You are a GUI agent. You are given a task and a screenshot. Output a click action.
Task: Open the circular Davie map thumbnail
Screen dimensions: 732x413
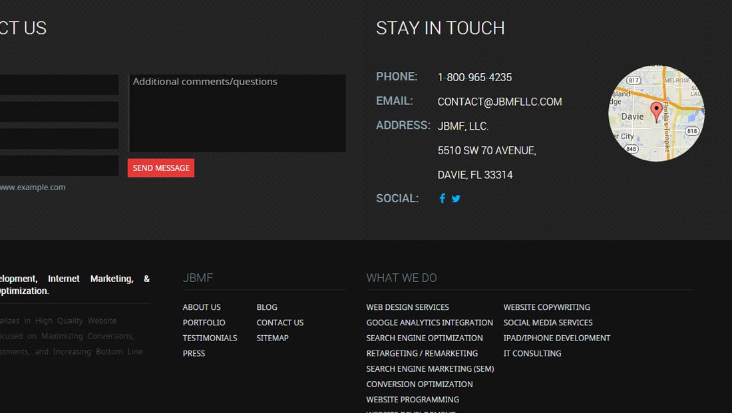point(656,114)
